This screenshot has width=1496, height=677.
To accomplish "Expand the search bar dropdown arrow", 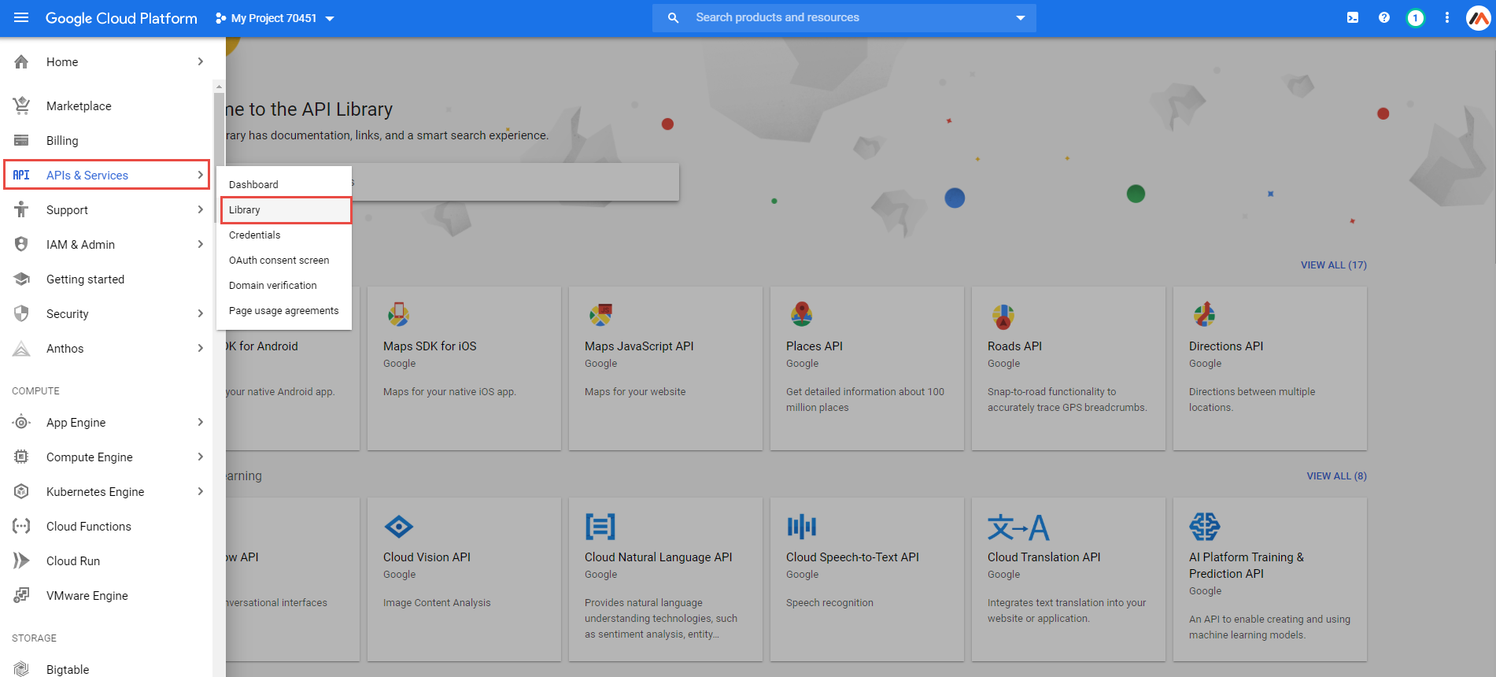I will pos(1021,17).
